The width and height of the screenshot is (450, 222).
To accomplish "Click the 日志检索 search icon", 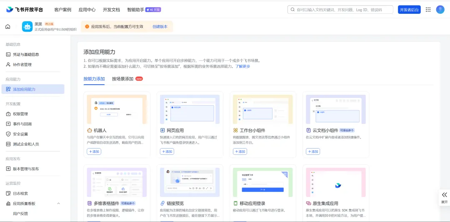I will [8, 194].
